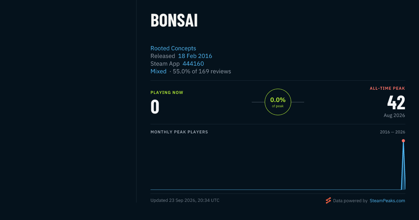This screenshot has width=419, height=220.
Task: Click the 0.0% of peak circle
Action: click(x=278, y=102)
